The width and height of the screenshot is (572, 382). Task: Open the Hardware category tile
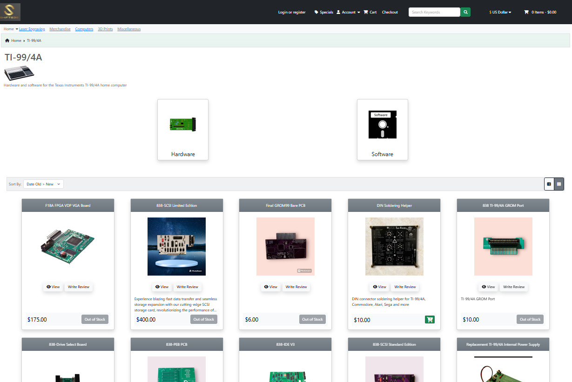pyautogui.click(x=183, y=130)
